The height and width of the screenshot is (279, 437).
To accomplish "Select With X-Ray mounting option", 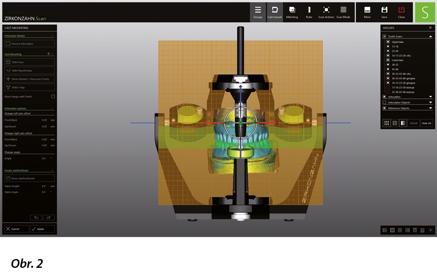I will (30, 87).
